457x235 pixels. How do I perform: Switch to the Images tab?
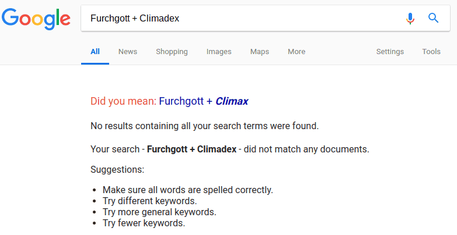click(x=219, y=52)
